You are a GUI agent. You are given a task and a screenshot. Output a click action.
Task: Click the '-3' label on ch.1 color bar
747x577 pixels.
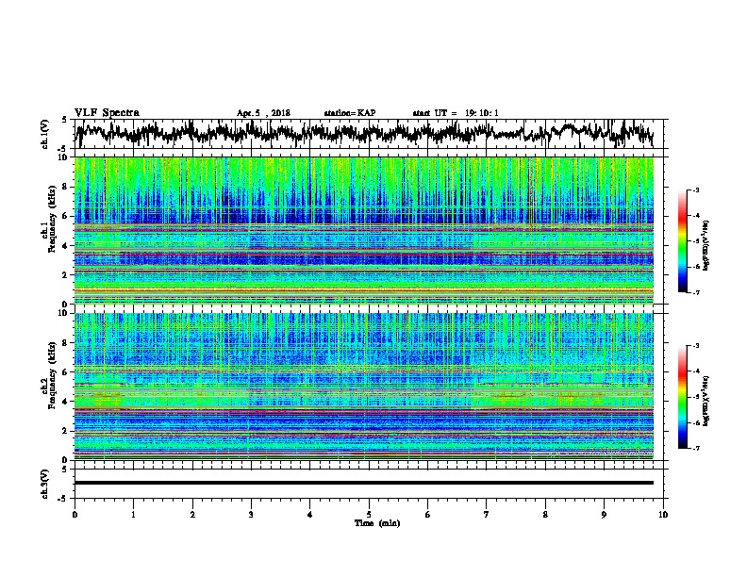tap(695, 190)
